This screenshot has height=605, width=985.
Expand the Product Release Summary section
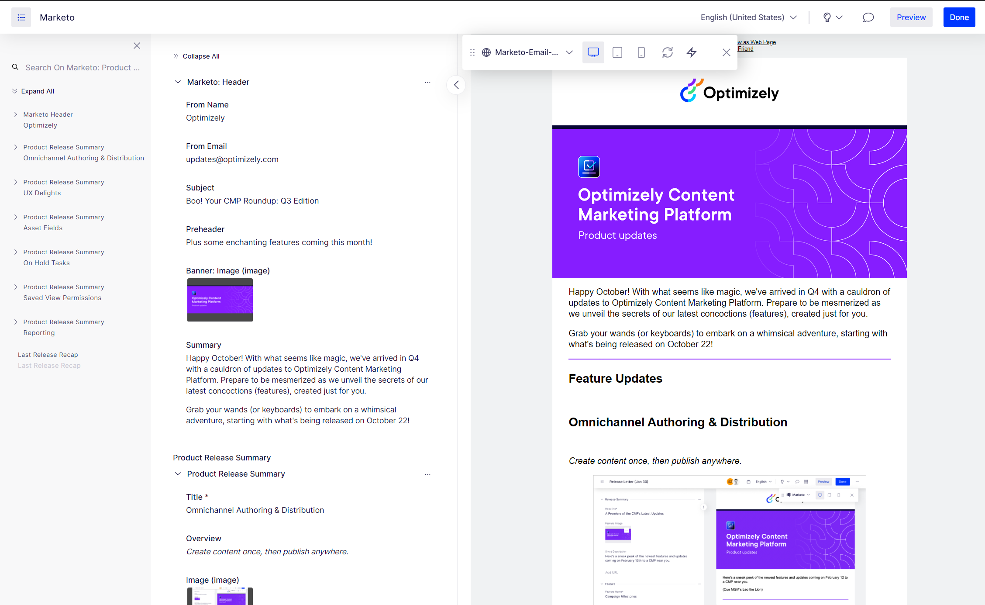[x=177, y=473]
